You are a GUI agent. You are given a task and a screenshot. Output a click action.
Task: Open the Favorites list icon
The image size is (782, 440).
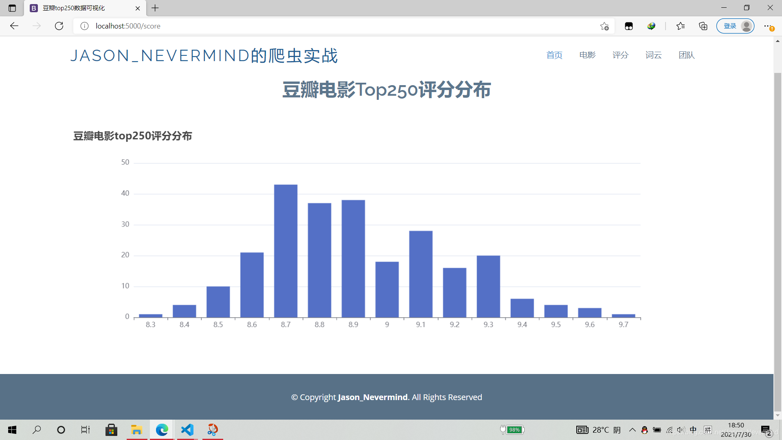(681, 26)
